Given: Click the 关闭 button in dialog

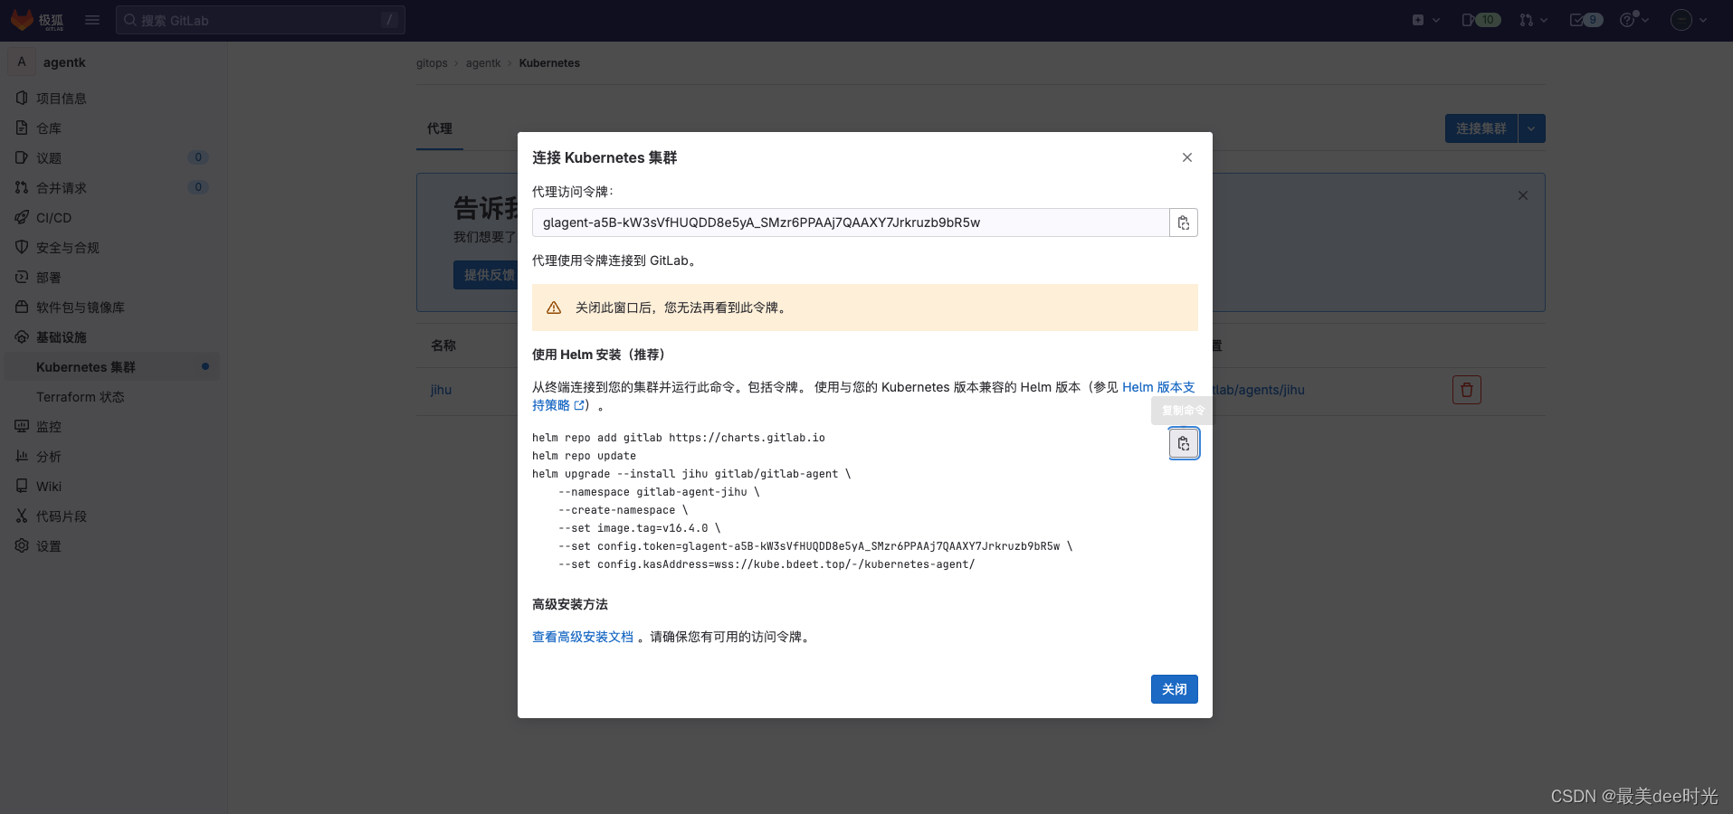Looking at the screenshot, I should tap(1173, 688).
